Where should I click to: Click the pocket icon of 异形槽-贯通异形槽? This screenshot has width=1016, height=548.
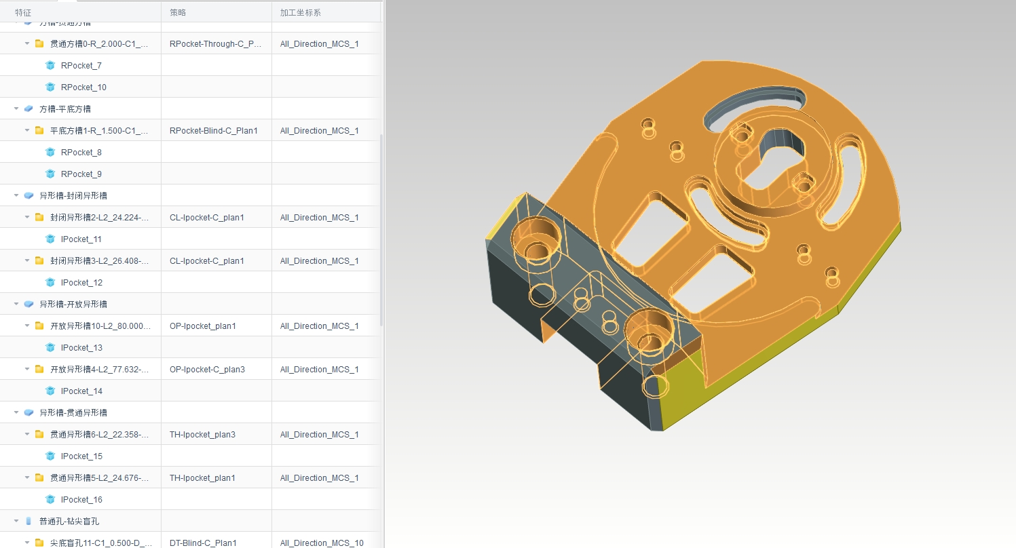[x=29, y=412]
